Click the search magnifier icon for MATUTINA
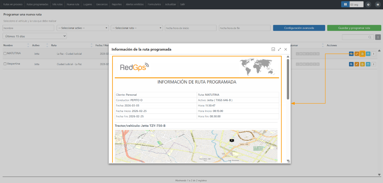 tap(351, 54)
